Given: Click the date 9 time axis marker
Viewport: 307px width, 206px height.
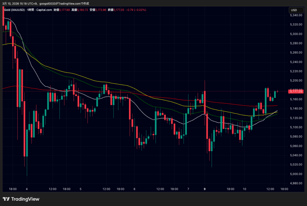Looking at the screenshot, I should (205, 189).
